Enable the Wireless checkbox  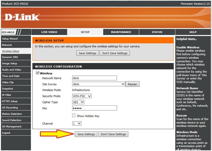coord(38,73)
